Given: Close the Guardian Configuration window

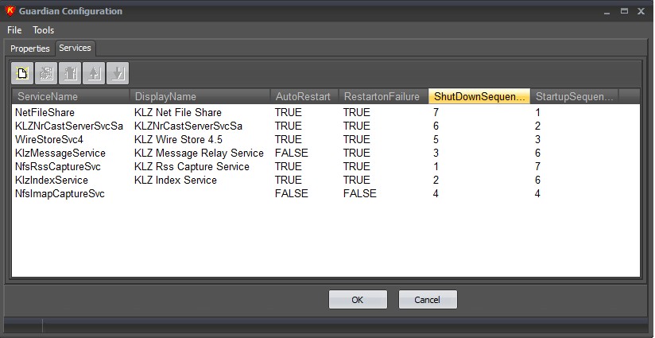Looking at the screenshot, I should pyautogui.click(x=641, y=11).
